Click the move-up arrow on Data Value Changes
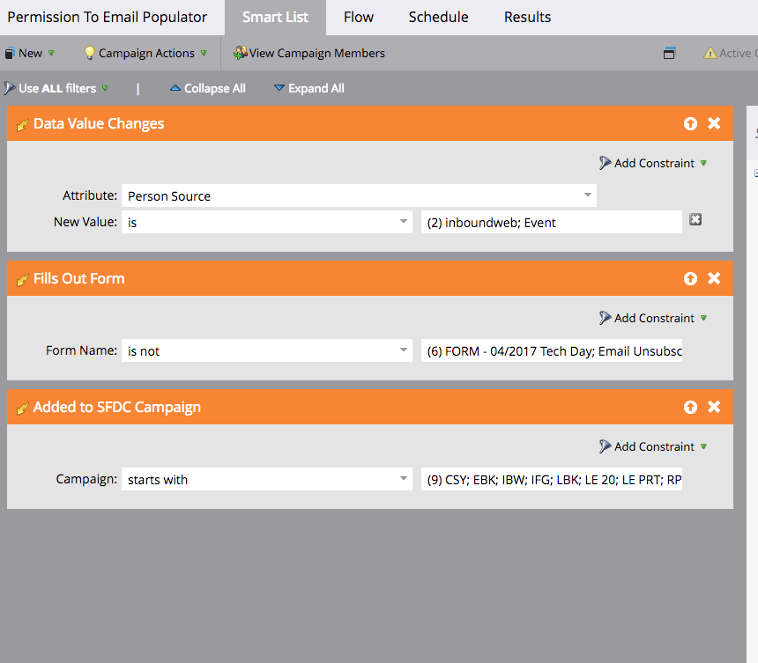The width and height of the screenshot is (758, 663). 690,124
